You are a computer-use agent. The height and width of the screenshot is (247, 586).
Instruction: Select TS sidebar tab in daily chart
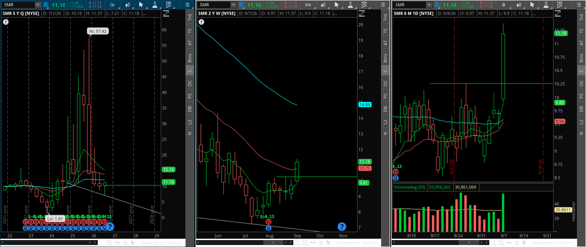582,31
